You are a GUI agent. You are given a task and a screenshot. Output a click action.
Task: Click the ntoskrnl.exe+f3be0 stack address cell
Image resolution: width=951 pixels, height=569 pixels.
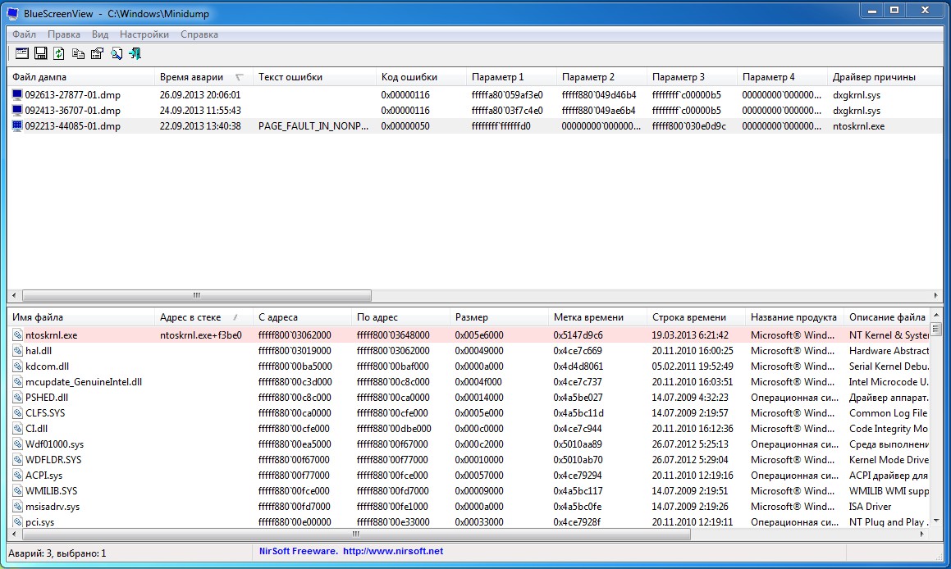click(201, 335)
